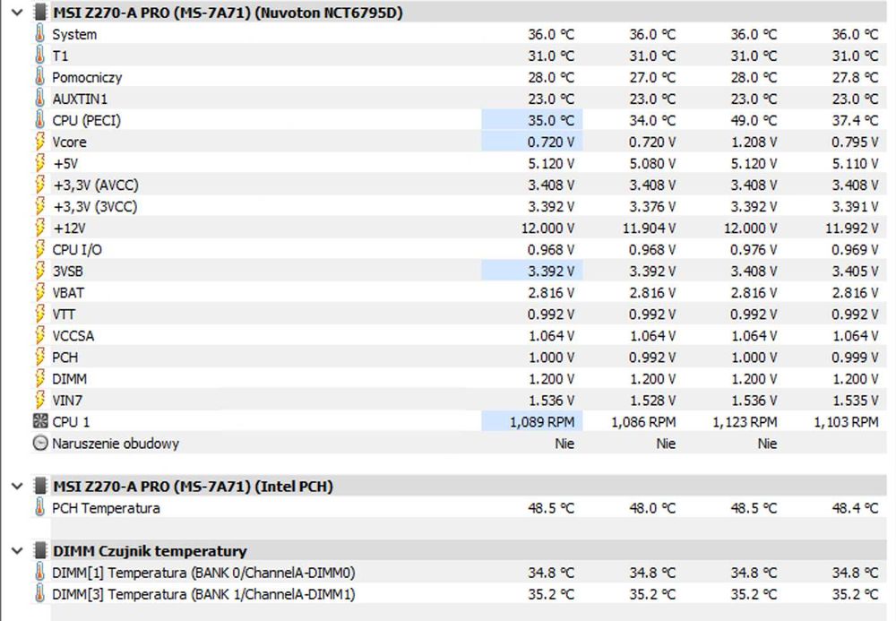Collapse the DIMM Czujnik temperatury group
The width and height of the screenshot is (896, 621).
(15, 550)
